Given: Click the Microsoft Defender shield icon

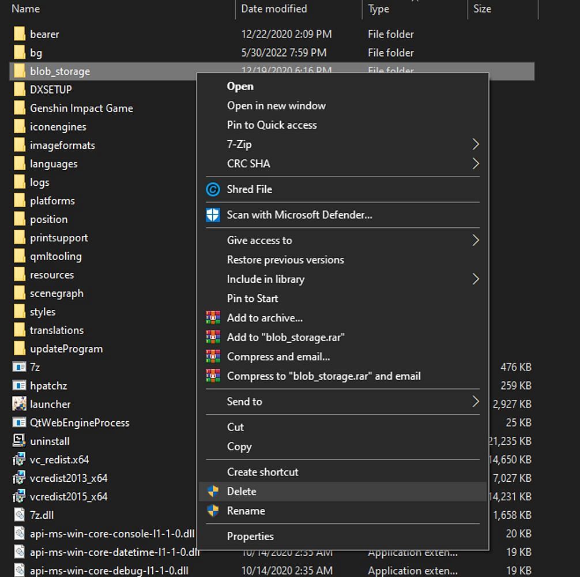Looking at the screenshot, I should 213,215.
